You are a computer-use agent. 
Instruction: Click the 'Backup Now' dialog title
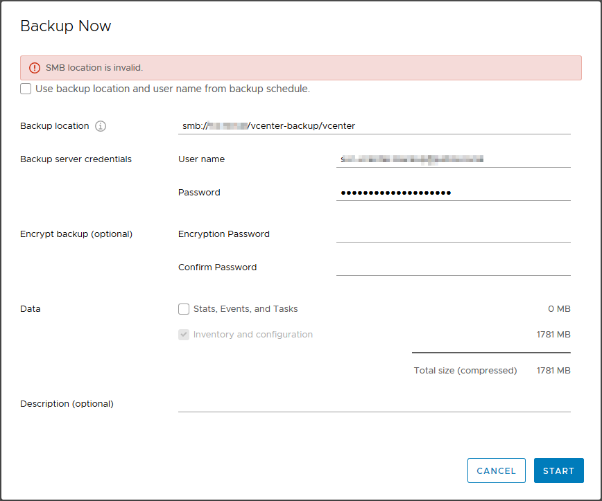[66, 26]
